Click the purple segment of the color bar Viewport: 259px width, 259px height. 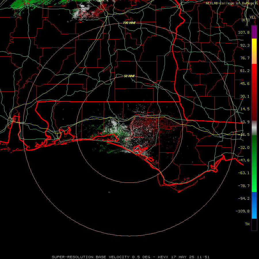[254, 32]
